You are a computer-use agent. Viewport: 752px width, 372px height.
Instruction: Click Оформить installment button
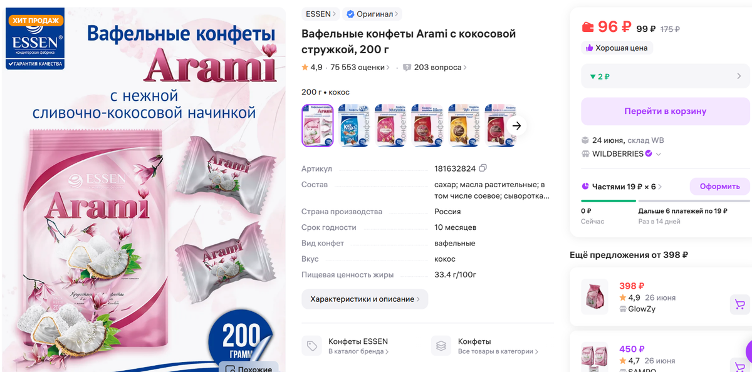pos(719,187)
